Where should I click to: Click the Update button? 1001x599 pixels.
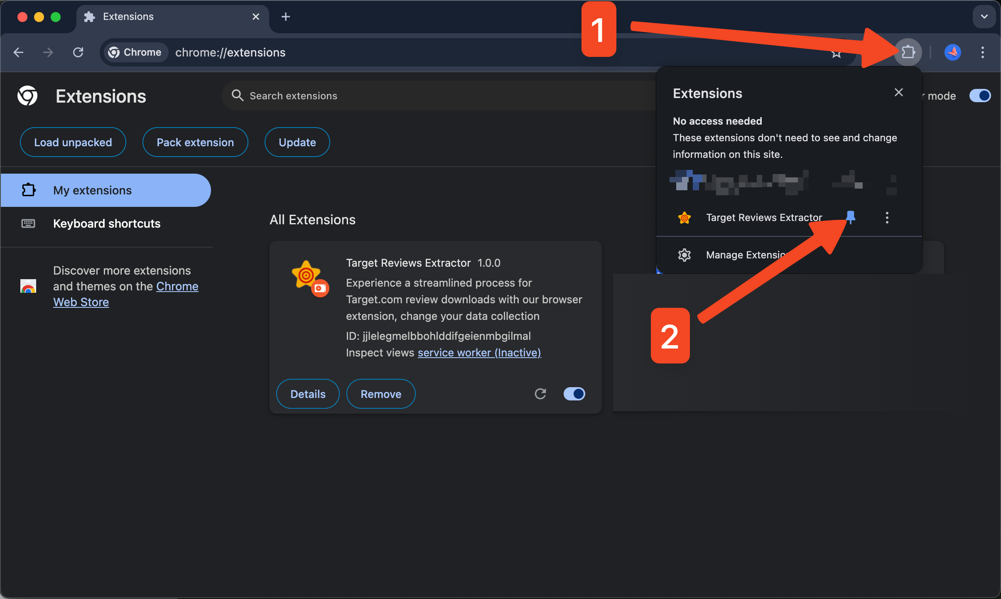coord(297,142)
